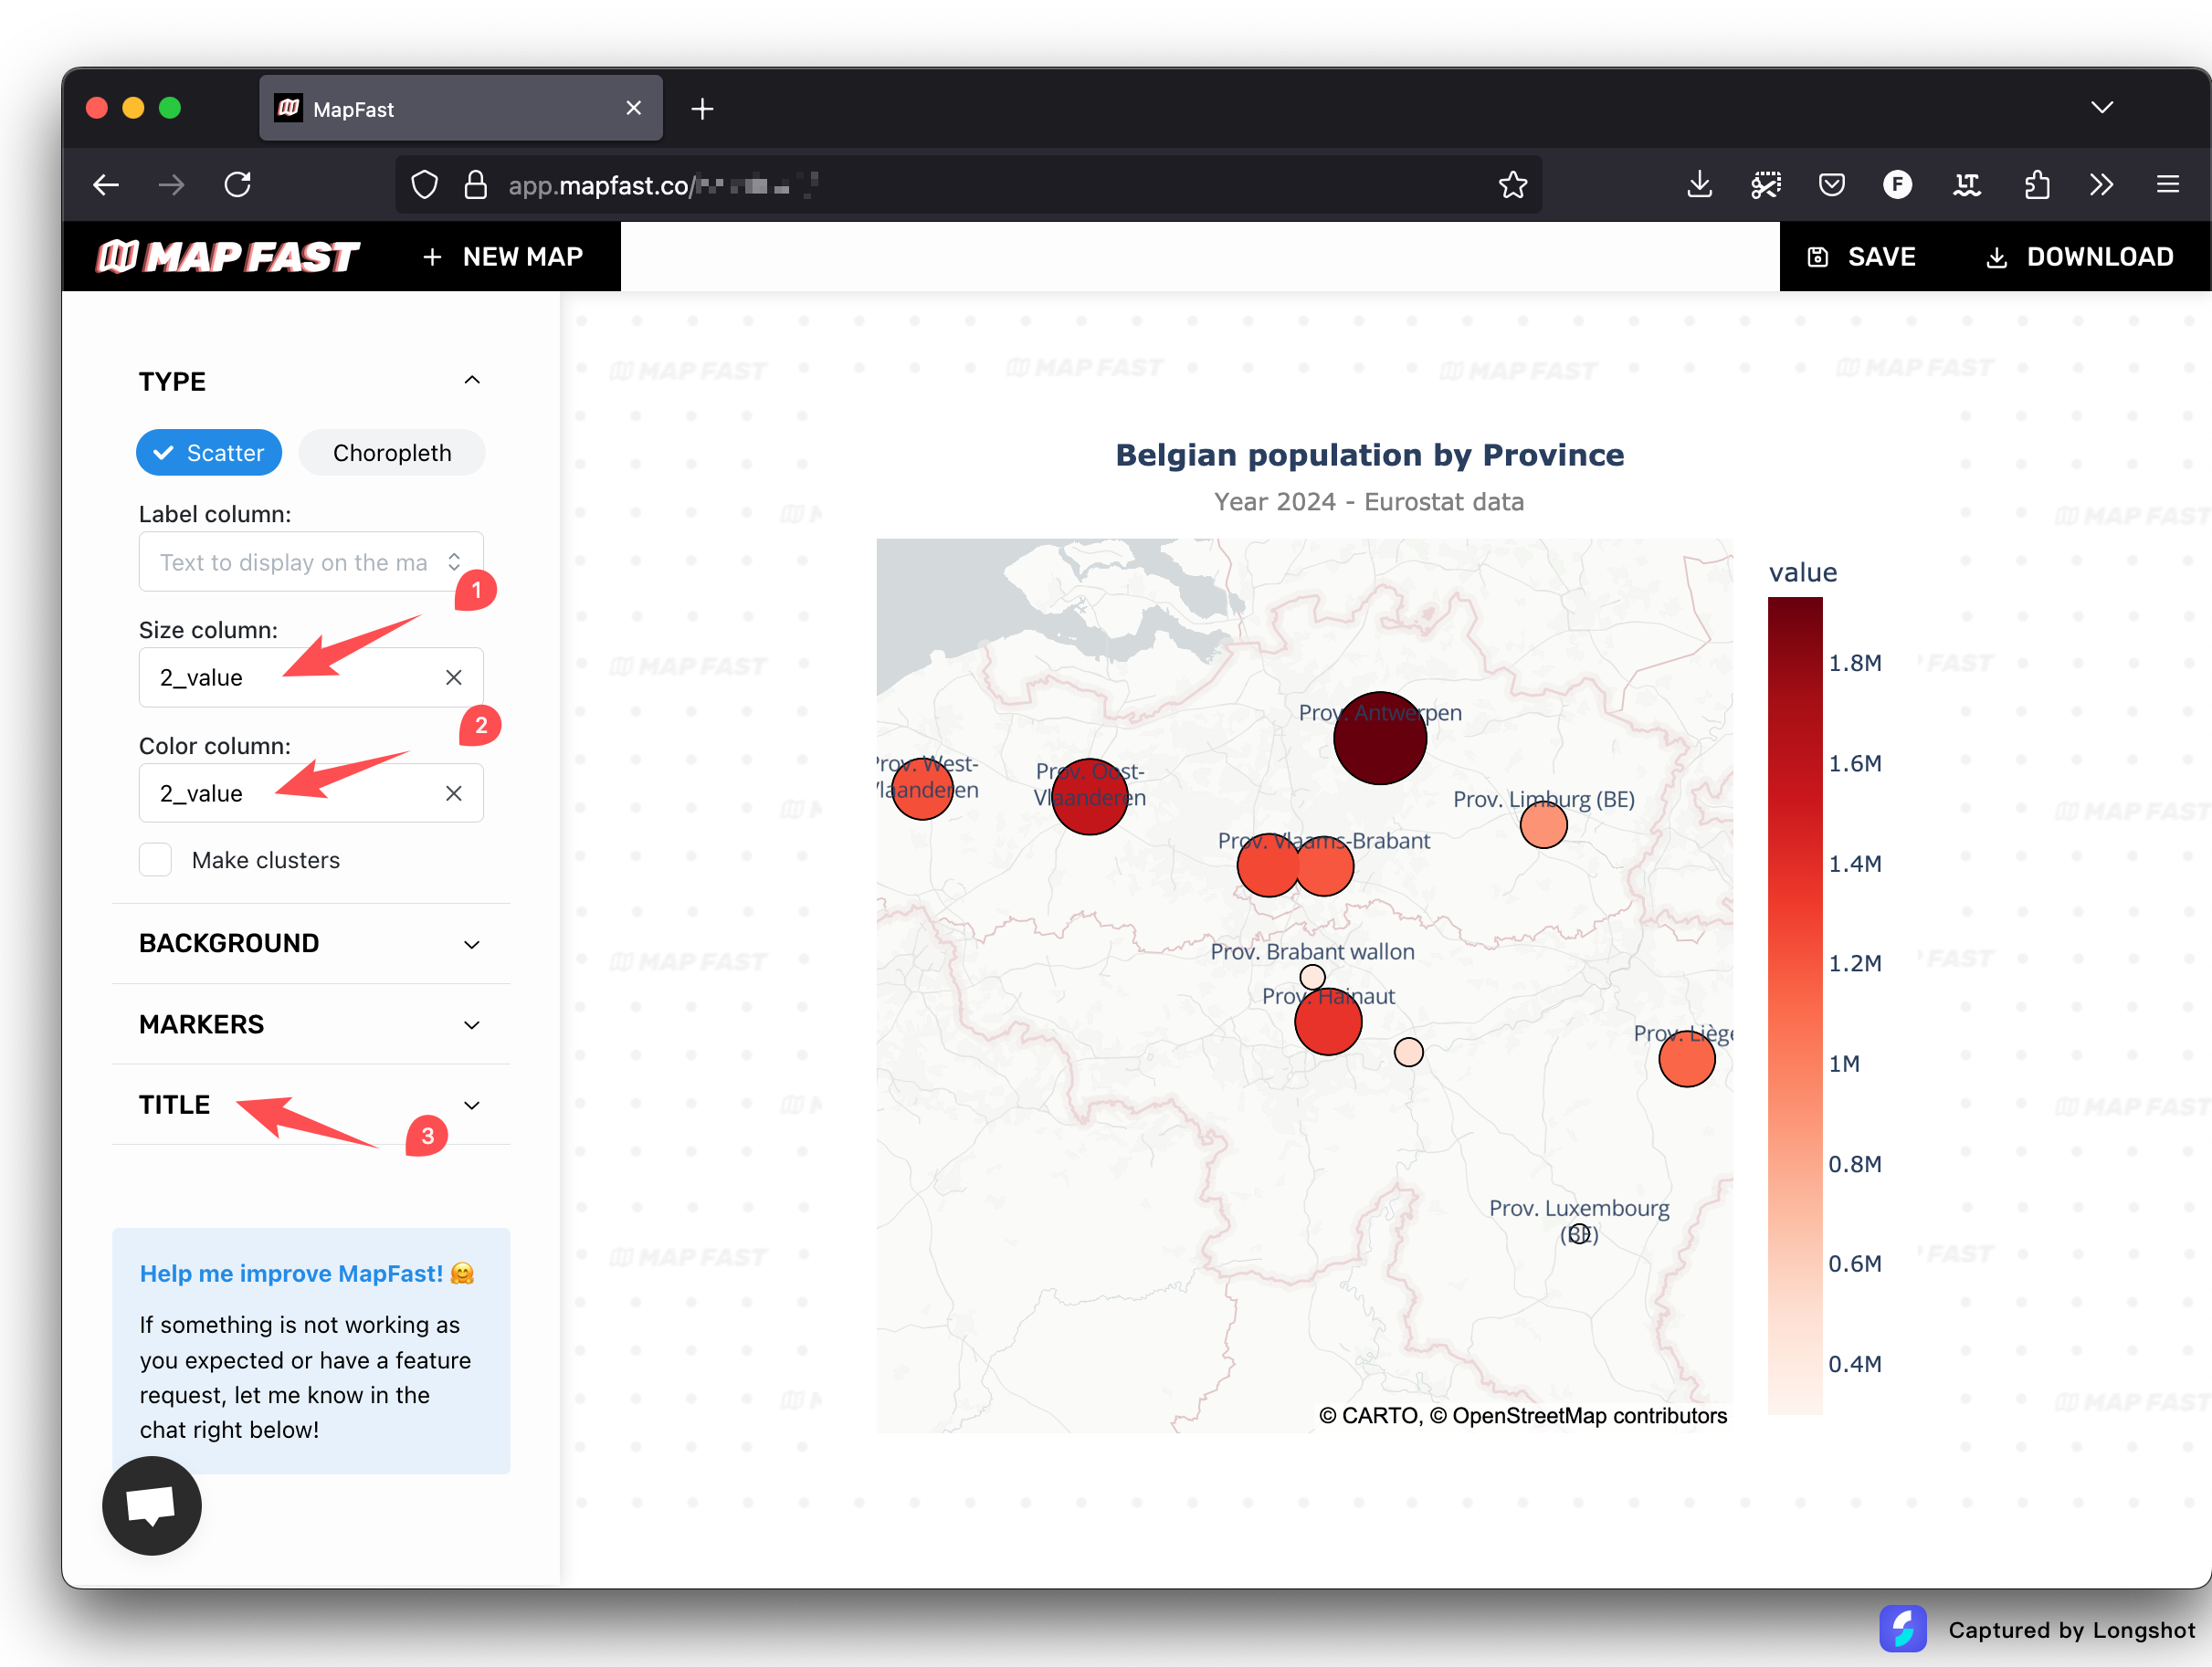This screenshot has width=2212, height=1667.
Task: Open the browser downloads panel
Action: point(1699,185)
